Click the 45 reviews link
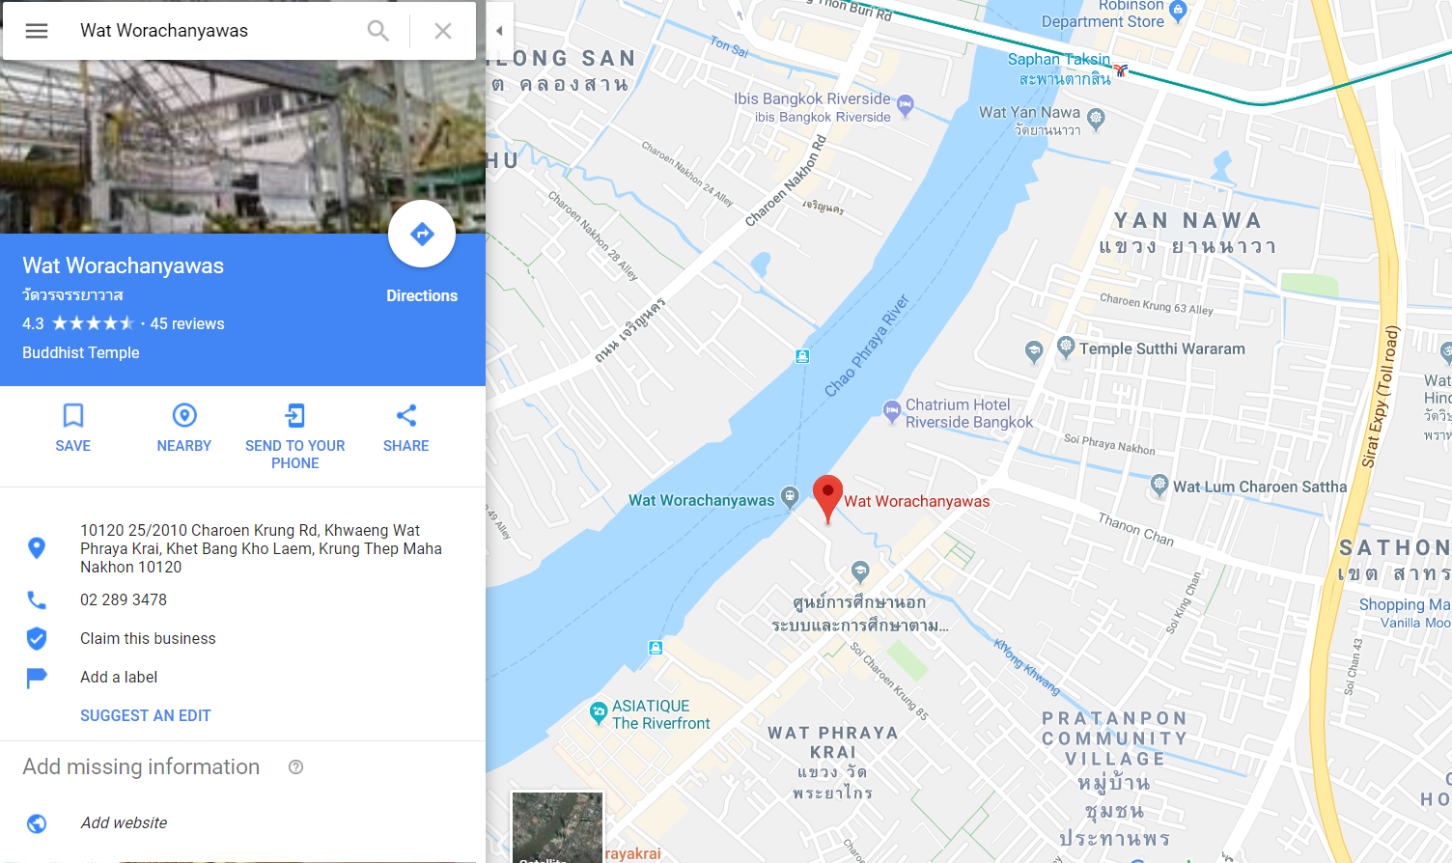The height and width of the screenshot is (863, 1452). [187, 324]
